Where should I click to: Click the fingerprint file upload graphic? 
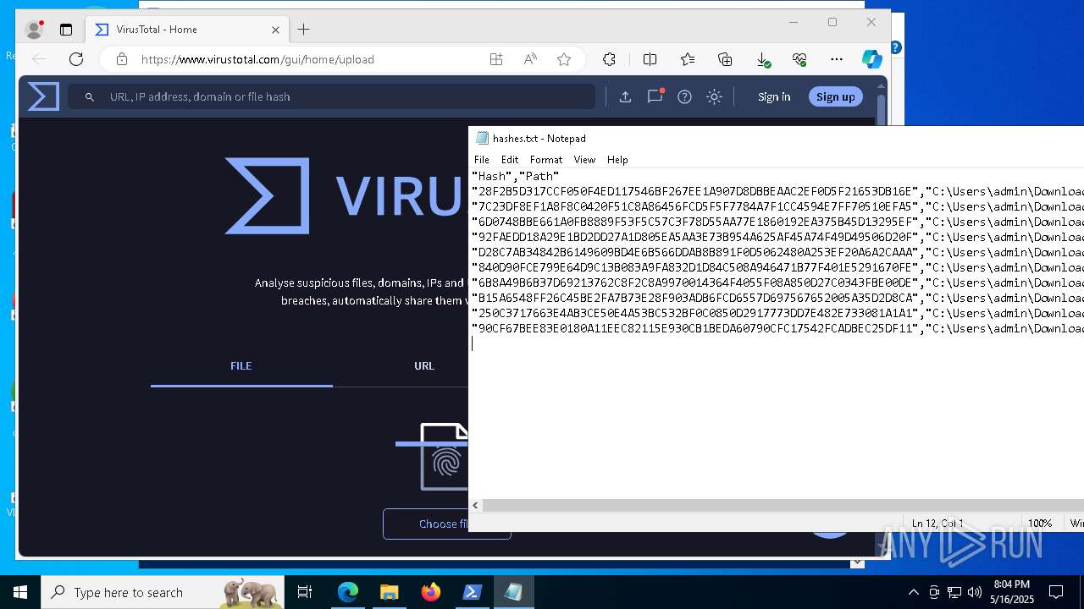coord(433,456)
